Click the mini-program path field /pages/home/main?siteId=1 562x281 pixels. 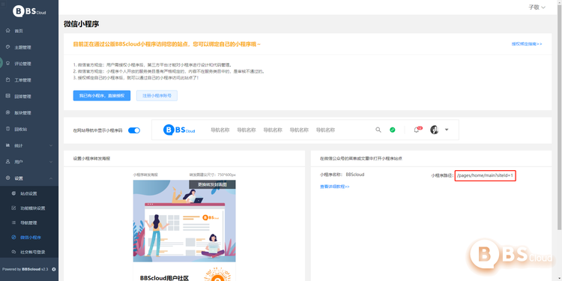tap(486, 175)
